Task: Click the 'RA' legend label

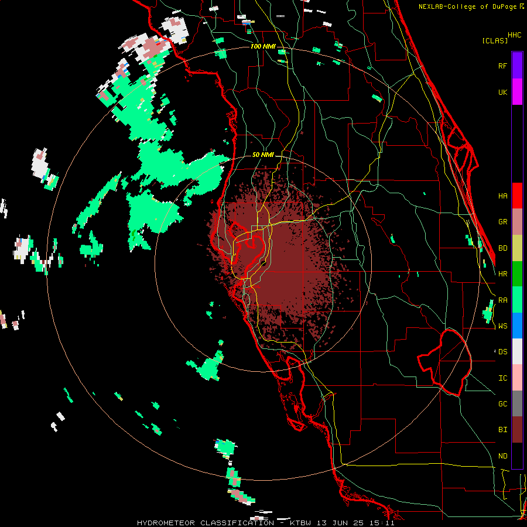Action: [x=502, y=300]
